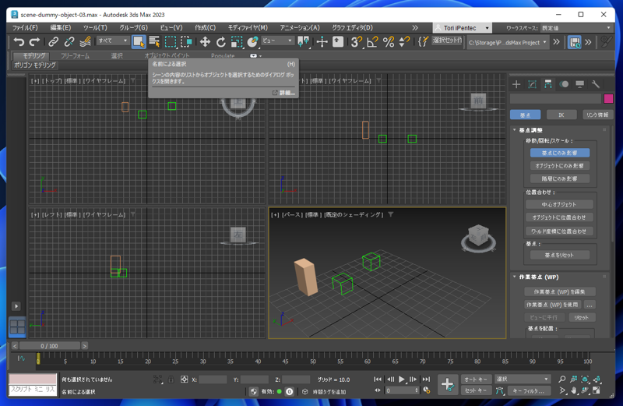Switch to Object Paint ribbon tab

[167, 56]
